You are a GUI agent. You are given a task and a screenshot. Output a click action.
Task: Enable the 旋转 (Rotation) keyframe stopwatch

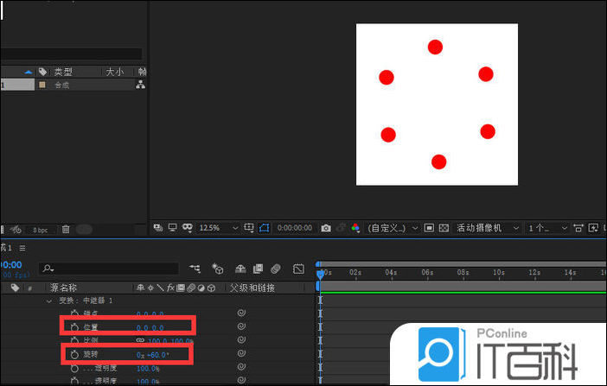(x=75, y=354)
